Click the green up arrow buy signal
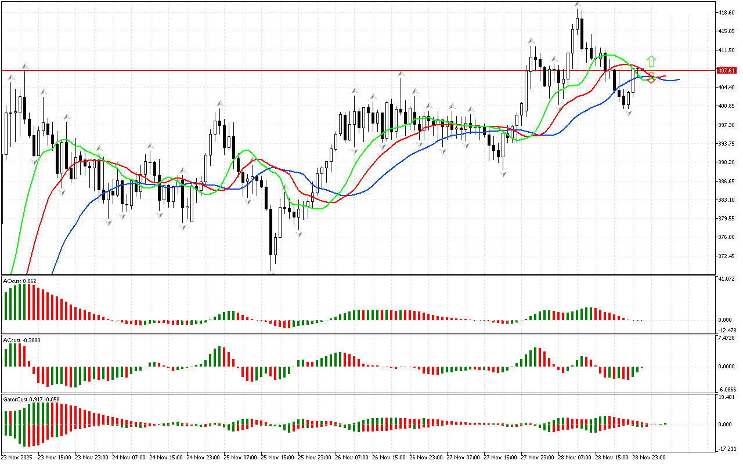The height and width of the screenshot is (464, 743). point(651,60)
